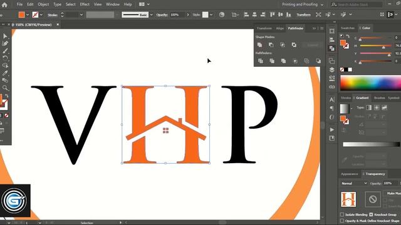
Task: Open the graphic Style dropdown arrow
Action: (x=211, y=15)
